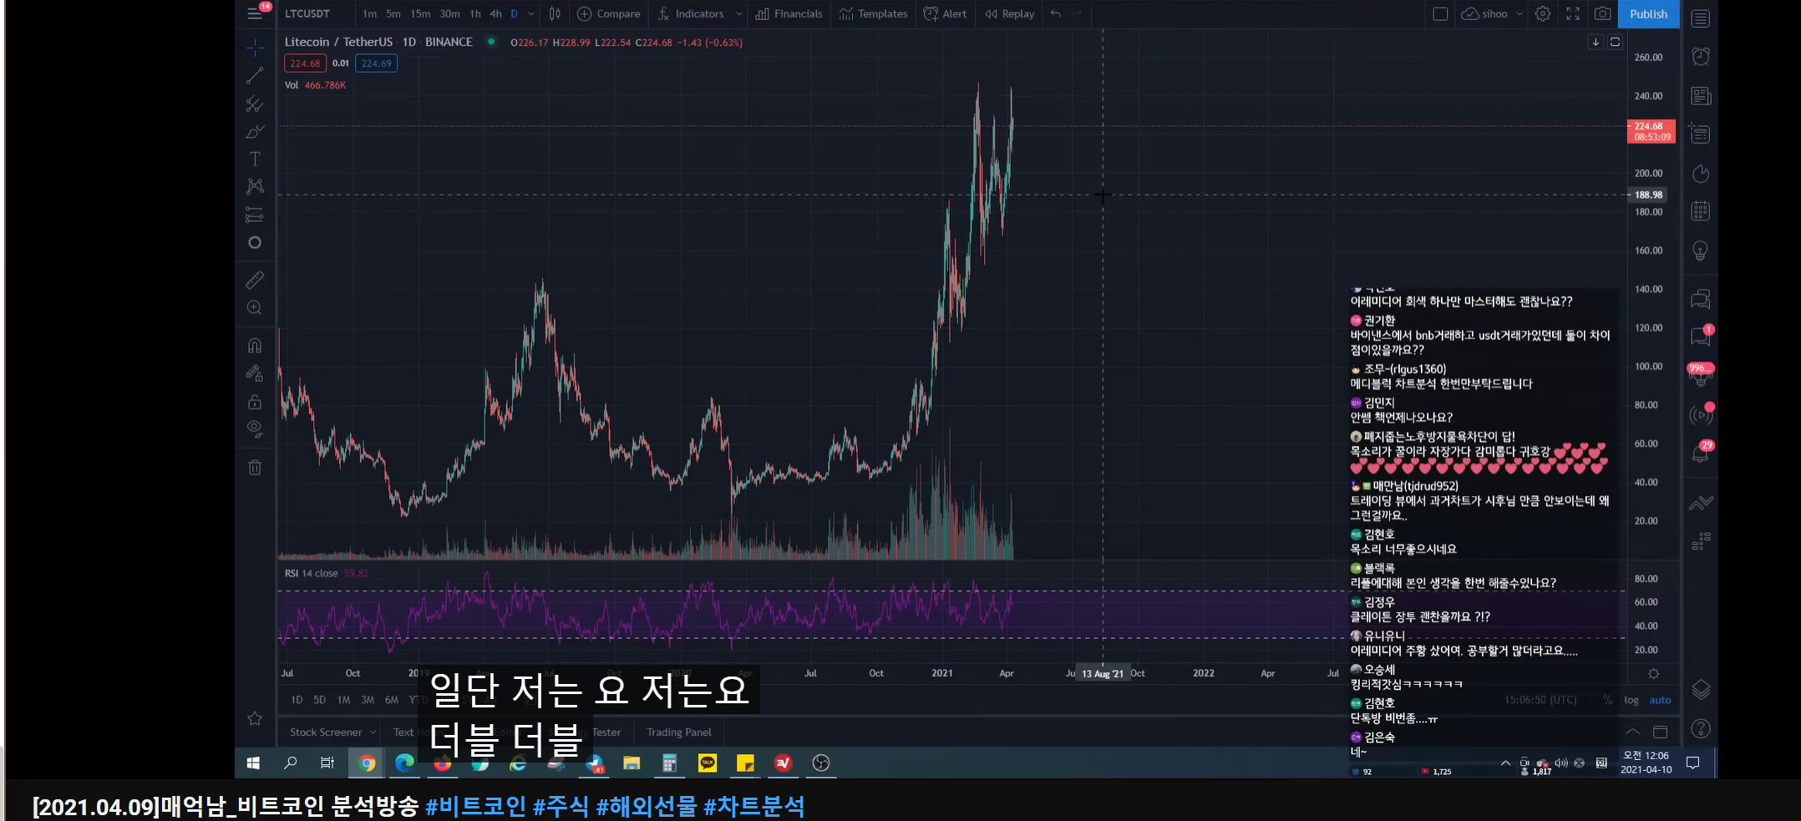Take a chart snapshot camera icon

(1603, 13)
